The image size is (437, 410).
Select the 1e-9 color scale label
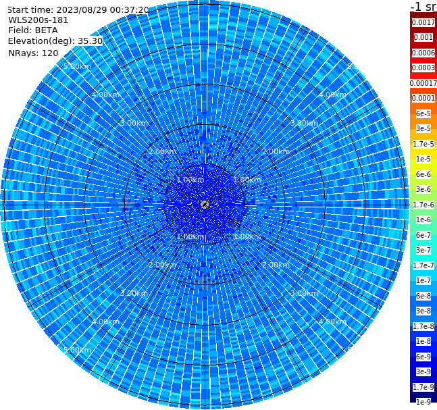pos(423,402)
